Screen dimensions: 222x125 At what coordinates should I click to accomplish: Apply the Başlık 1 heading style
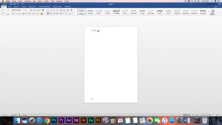pos(99,11)
